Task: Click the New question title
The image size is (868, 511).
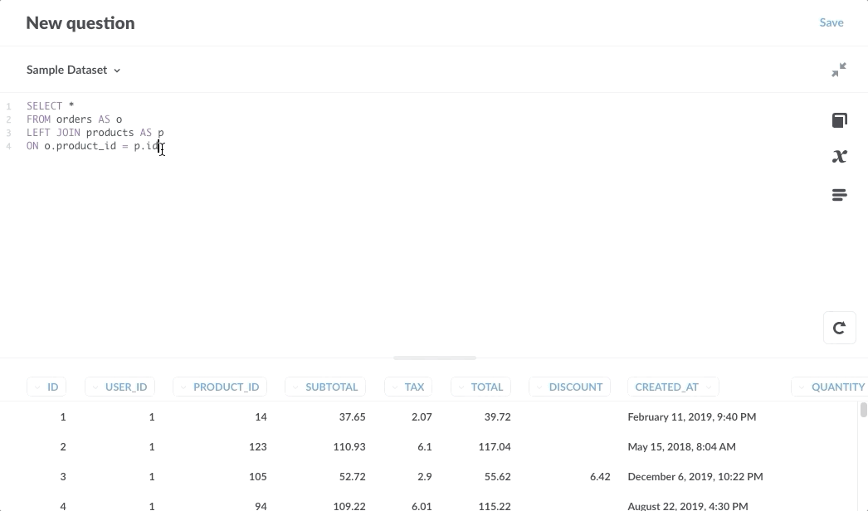Action: [x=80, y=22]
